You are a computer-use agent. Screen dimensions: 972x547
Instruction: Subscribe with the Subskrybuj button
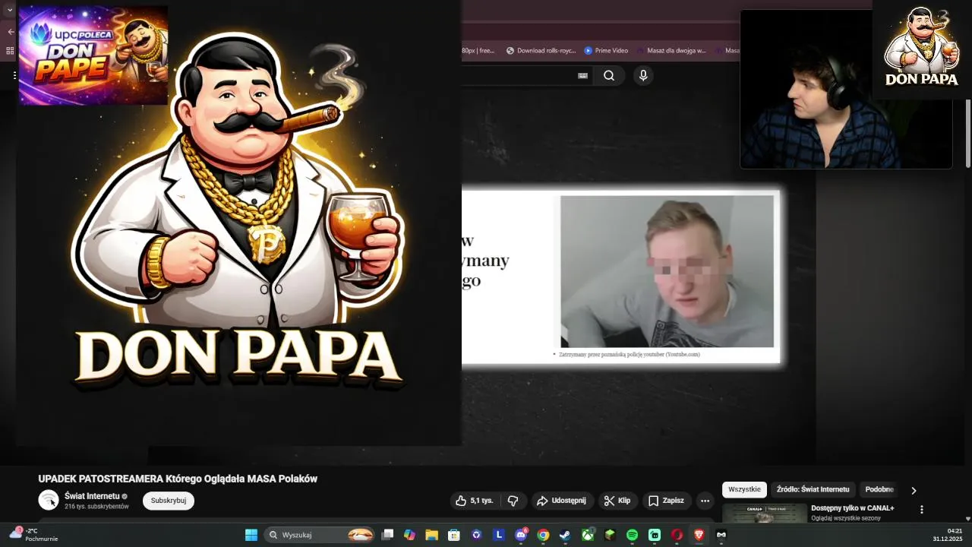(x=169, y=501)
